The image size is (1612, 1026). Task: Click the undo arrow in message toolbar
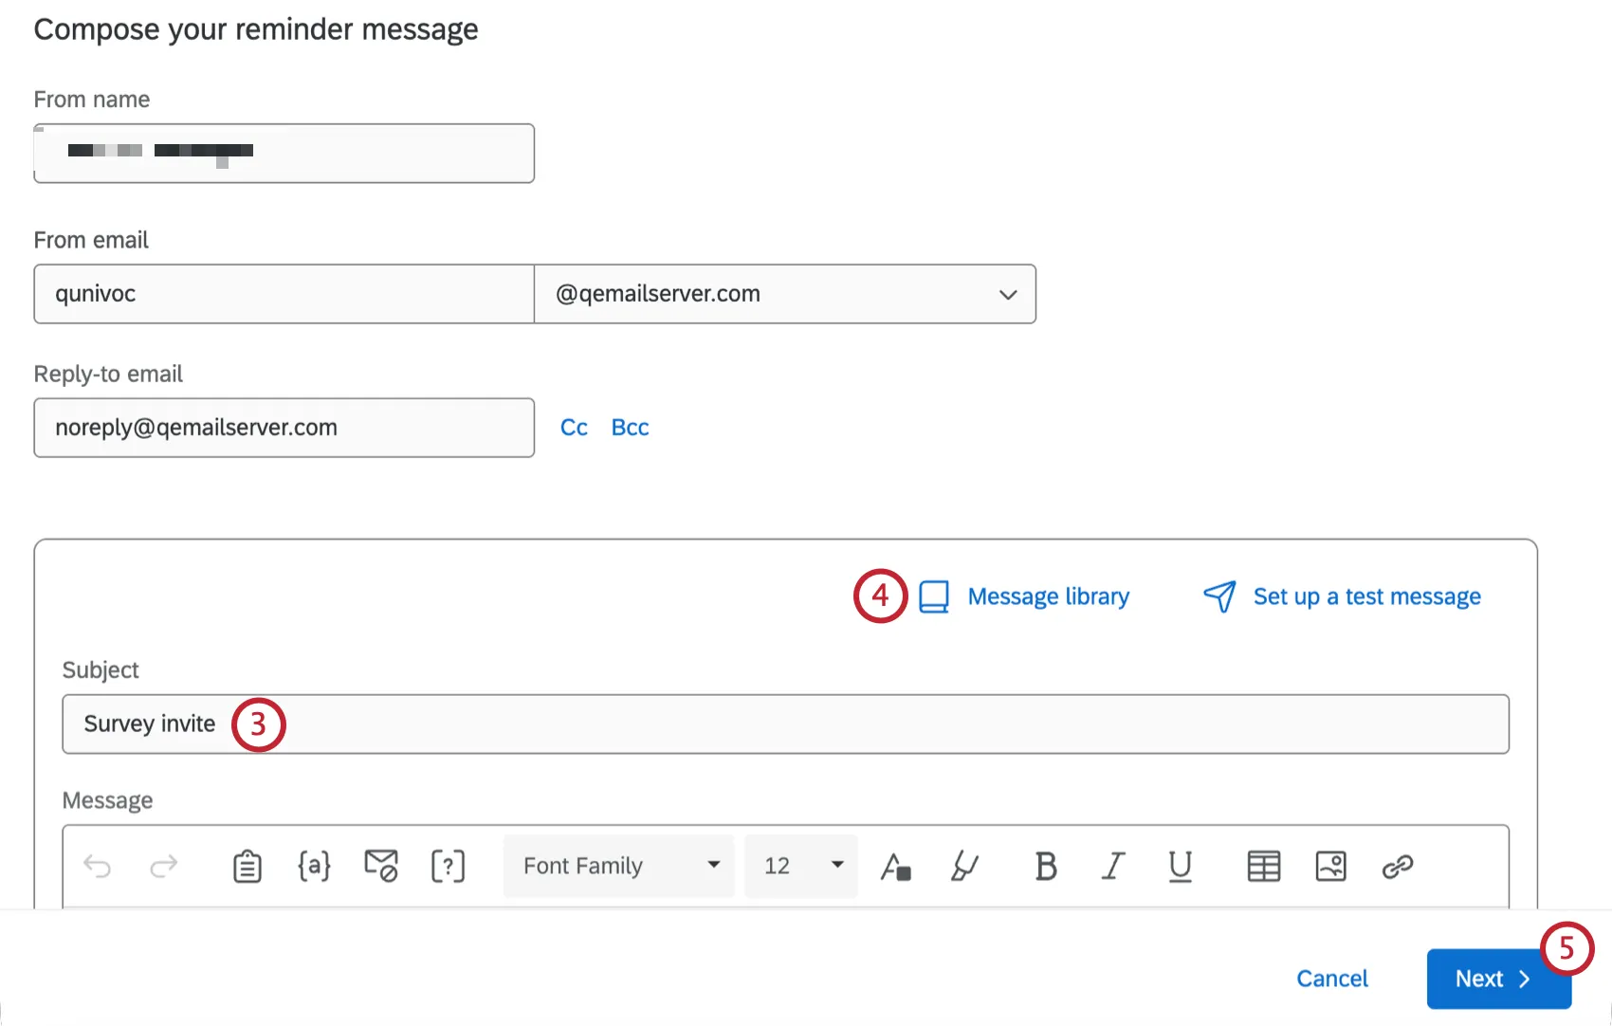pos(98,866)
